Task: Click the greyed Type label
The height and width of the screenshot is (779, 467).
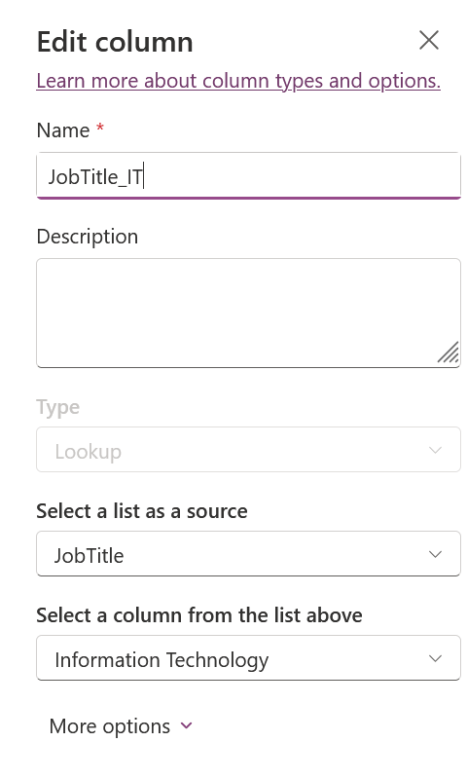Action: click(58, 407)
